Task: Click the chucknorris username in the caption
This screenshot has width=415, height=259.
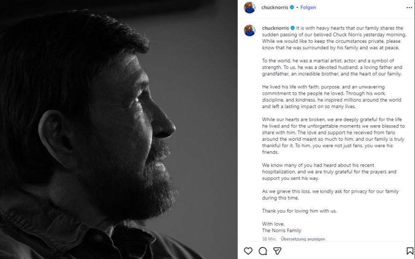Action: tap(275, 28)
